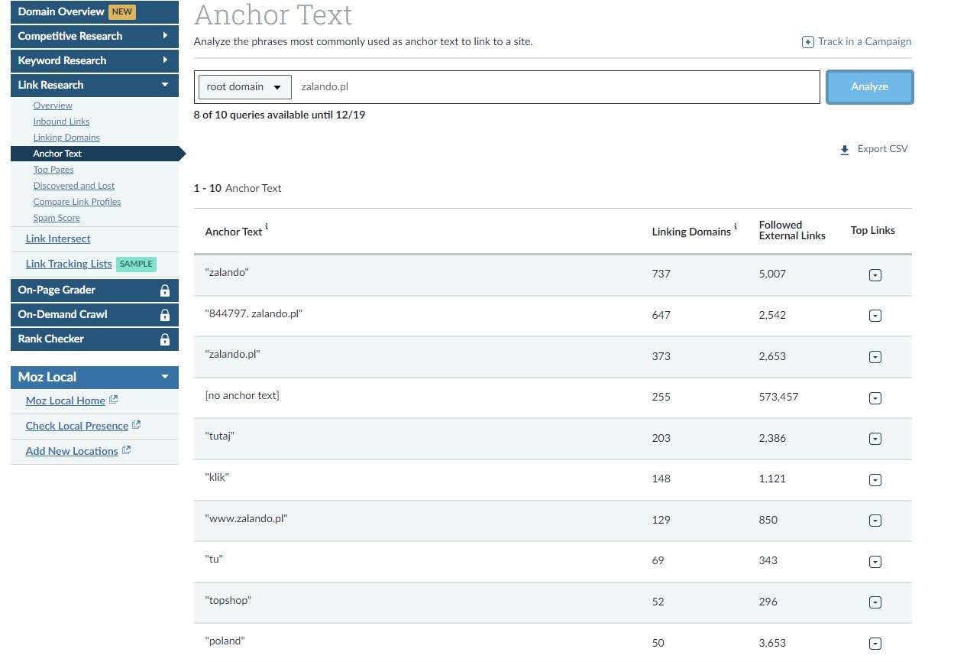Click info icon beside Anchor Text column header
Image resolution: width=954 pixels, height=662 pixels.
(267, 228)
